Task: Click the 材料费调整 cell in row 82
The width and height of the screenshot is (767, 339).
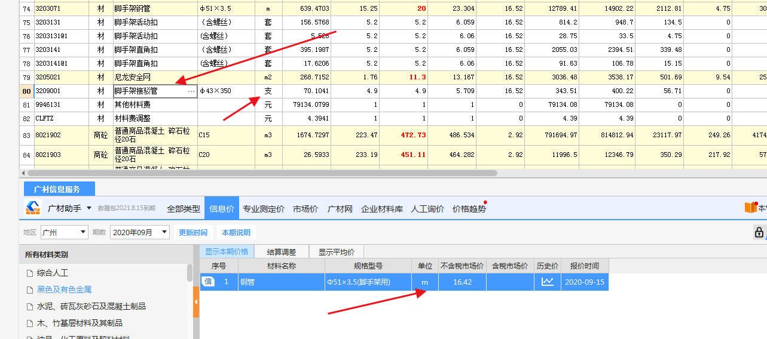Action: [x=155, y=119]
